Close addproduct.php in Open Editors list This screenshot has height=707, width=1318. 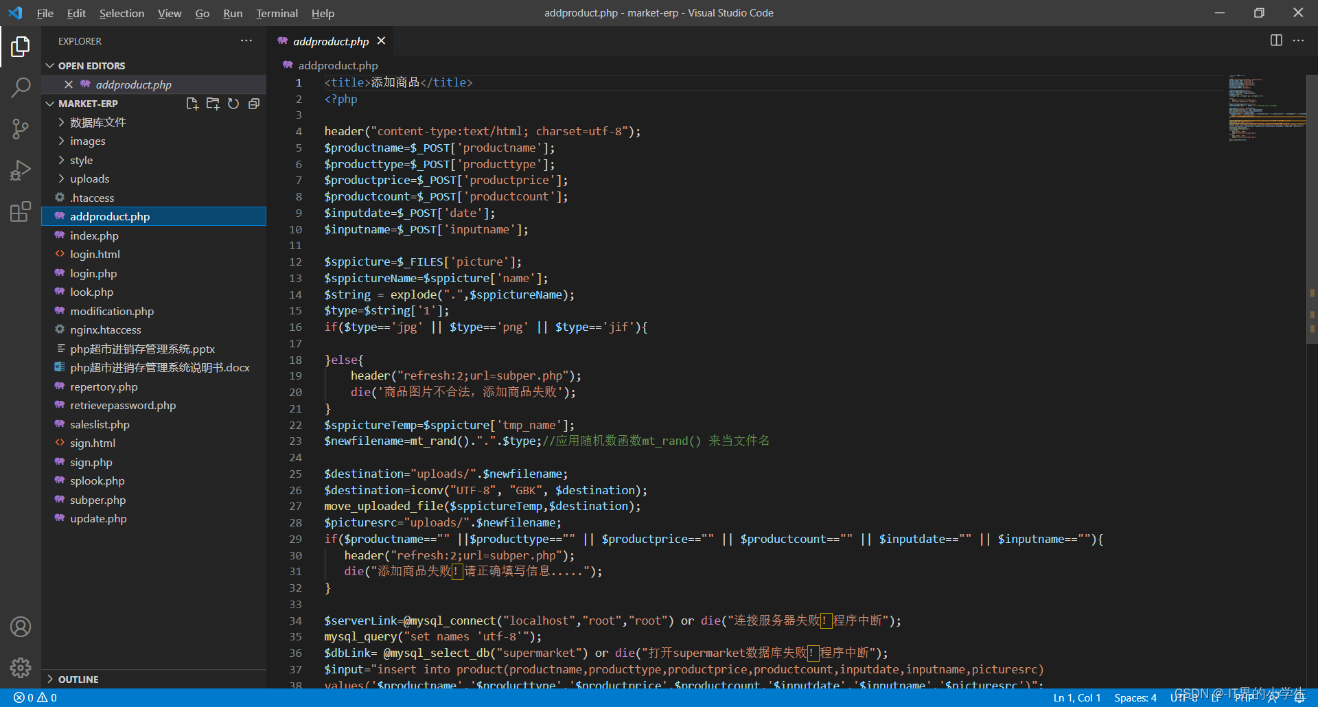69,84
